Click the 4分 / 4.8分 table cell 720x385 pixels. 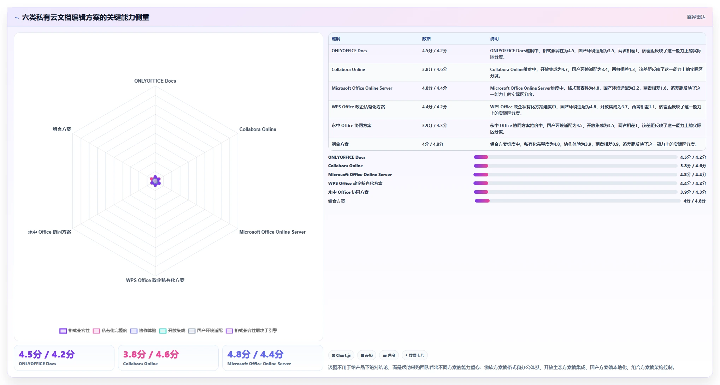pyautogui.click(x=433, y=144)
